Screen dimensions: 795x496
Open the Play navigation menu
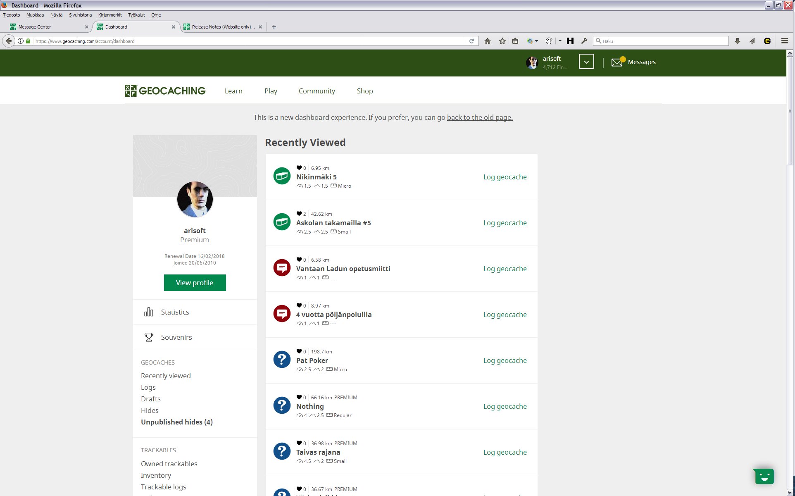click(x=271, y=91)
